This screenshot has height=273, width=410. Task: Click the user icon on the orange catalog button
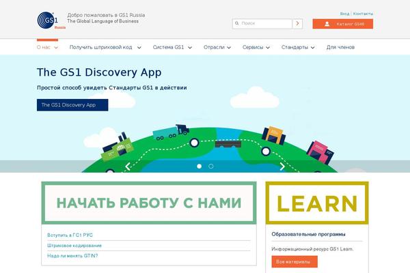[327, 24]
